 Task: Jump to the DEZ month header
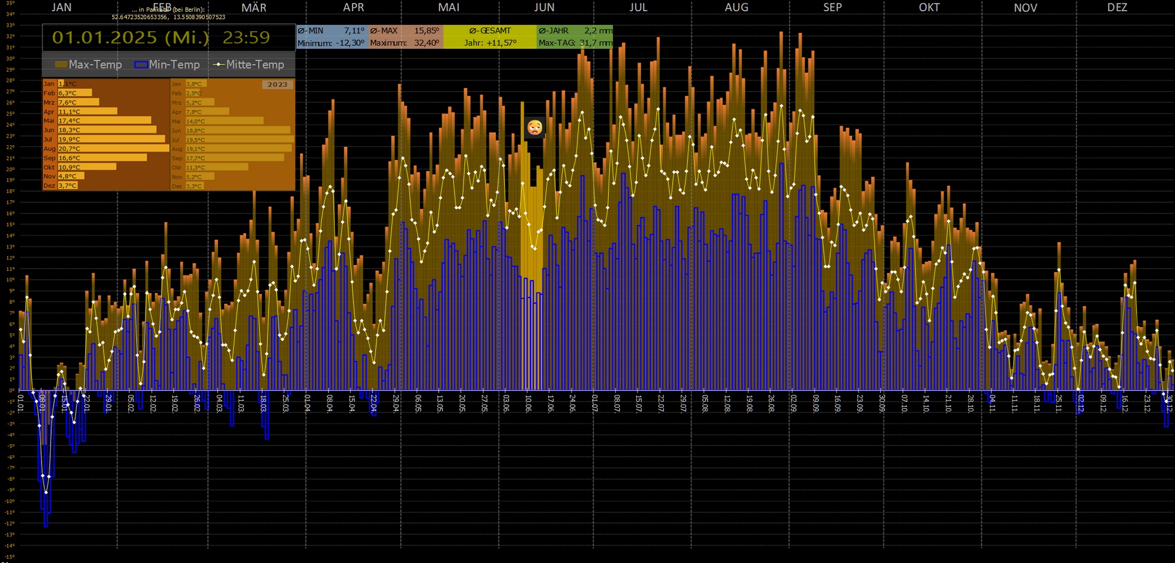[x=1117, y=8]
